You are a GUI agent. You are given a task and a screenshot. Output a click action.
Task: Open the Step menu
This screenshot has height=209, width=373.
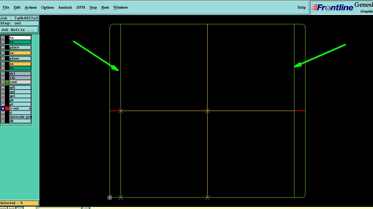click(x=93, y=7)
